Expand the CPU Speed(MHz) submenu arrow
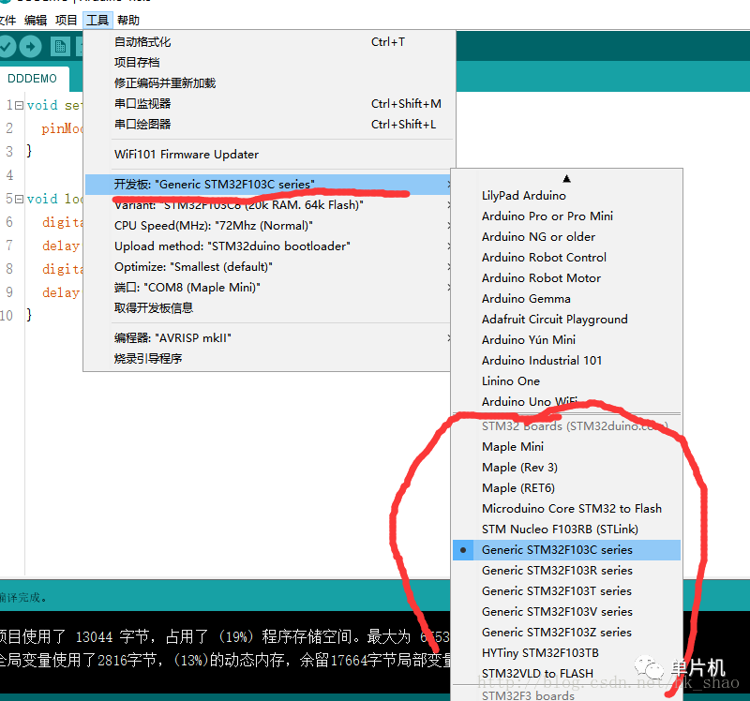The height and width of the screenshot is (701, 750). 448,225
